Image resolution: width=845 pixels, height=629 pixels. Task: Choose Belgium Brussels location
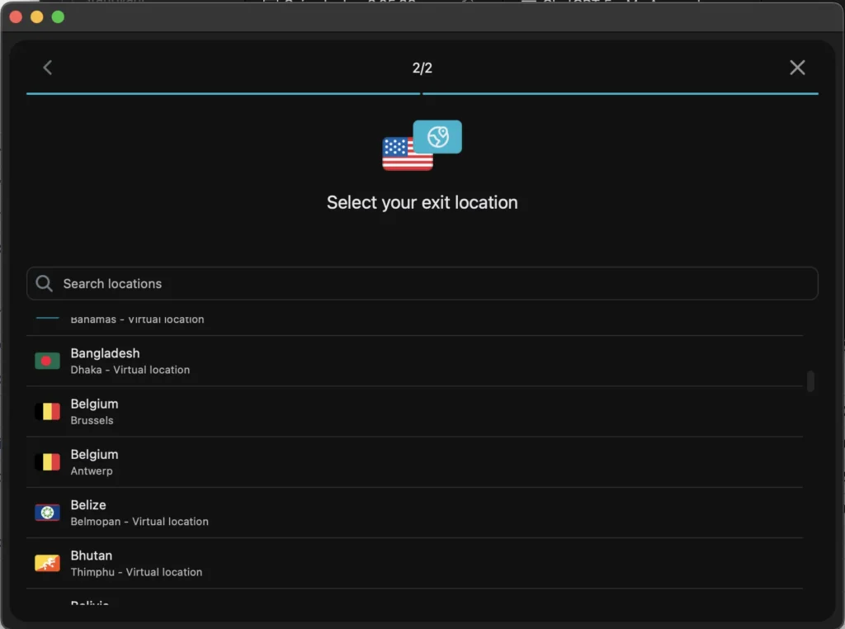tap(413, 411)
